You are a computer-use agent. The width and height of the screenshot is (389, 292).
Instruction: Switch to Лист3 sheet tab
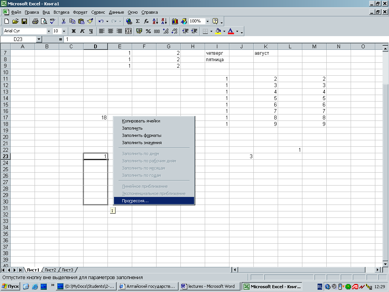68,270
